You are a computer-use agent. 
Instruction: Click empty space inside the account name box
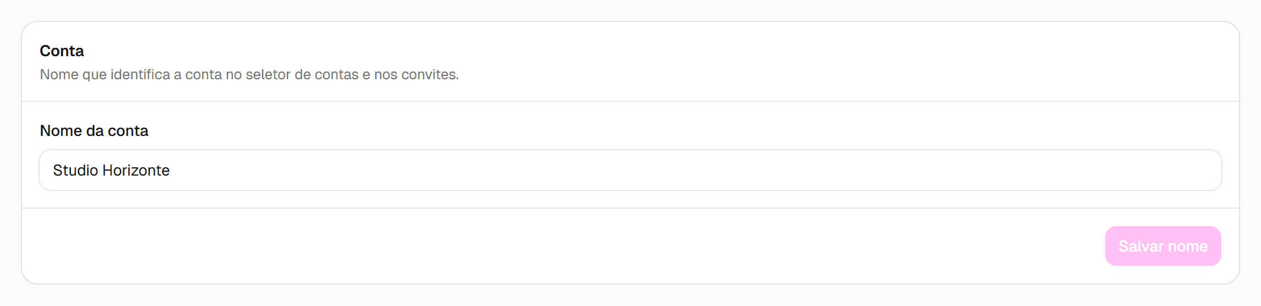coord(694,170)
